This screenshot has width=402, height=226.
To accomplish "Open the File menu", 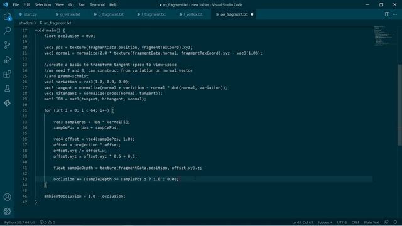I will [16, 4].
